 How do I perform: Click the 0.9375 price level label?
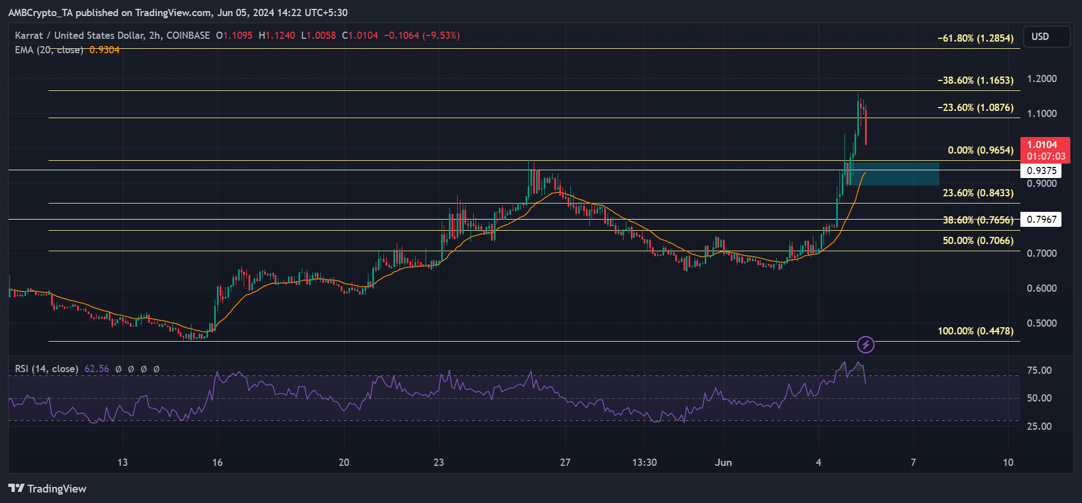[x=1041, y=171]
